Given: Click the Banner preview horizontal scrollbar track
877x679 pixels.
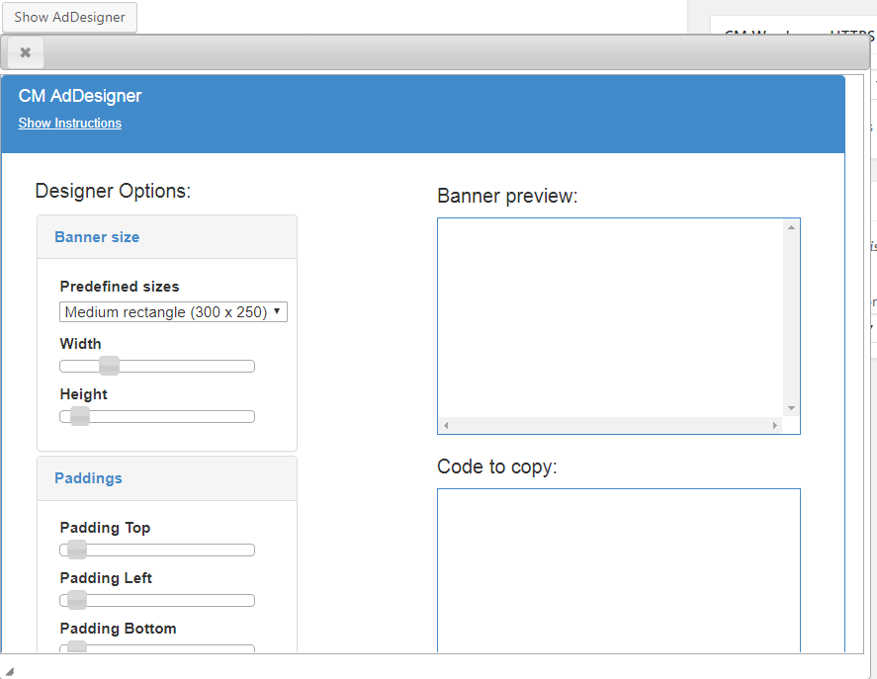Looking at the screenshot, I should coord(608,426).
